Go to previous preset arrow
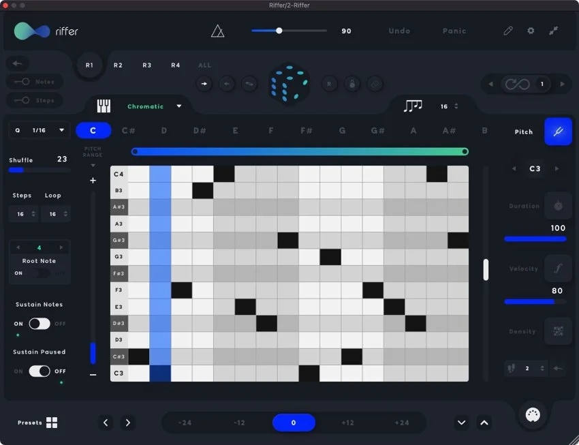This screenshot has height=445, width=579. [106, 423]
